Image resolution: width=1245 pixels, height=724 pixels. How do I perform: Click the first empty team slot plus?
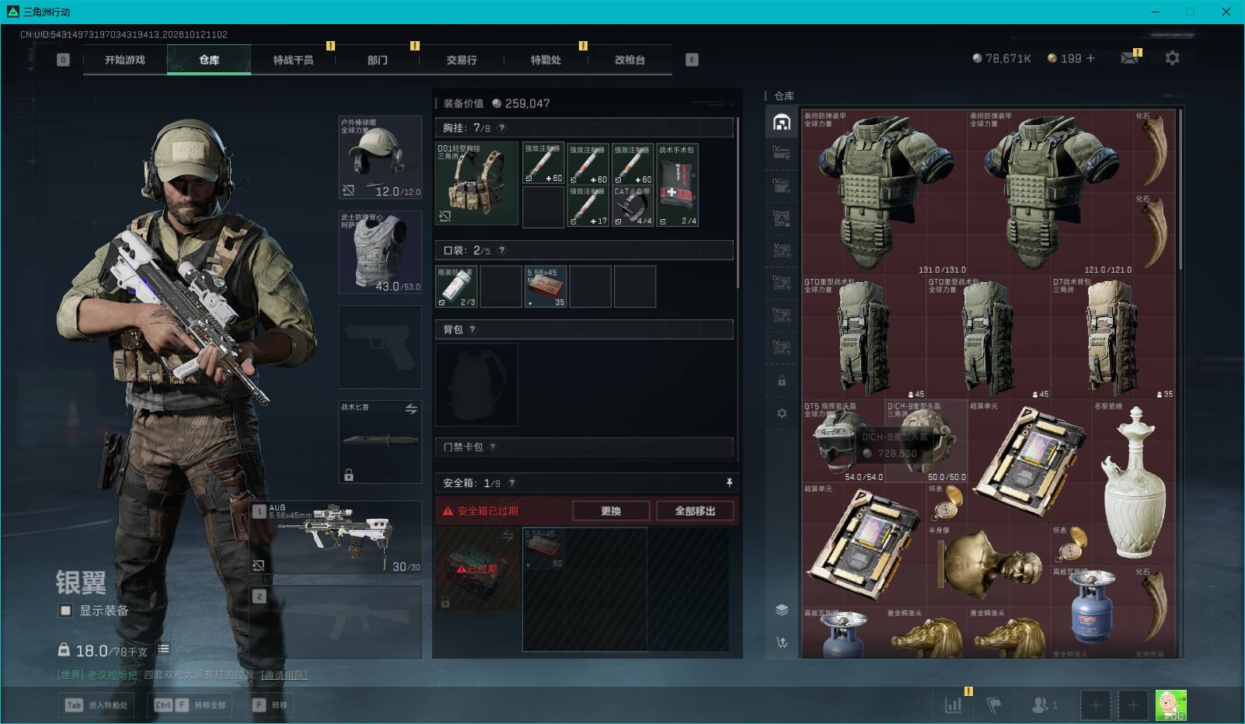click(1096, 705)
